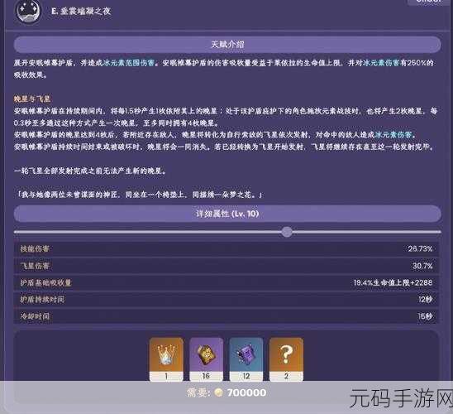The width and height of the screenshot is (453, 414).
Task: Click the blue 冰元素范围伤害 highlighted text
Action: (129, 63)
